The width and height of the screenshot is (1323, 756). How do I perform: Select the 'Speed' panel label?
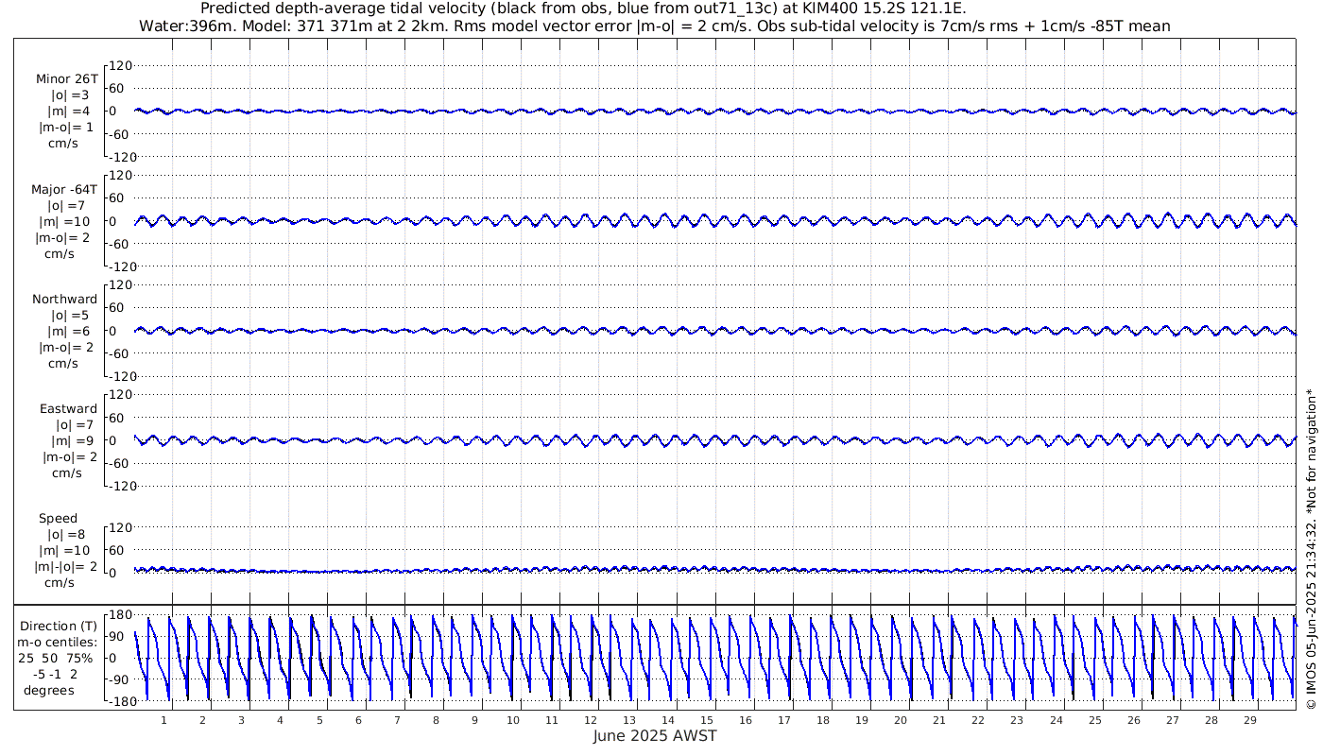point(58,519)
